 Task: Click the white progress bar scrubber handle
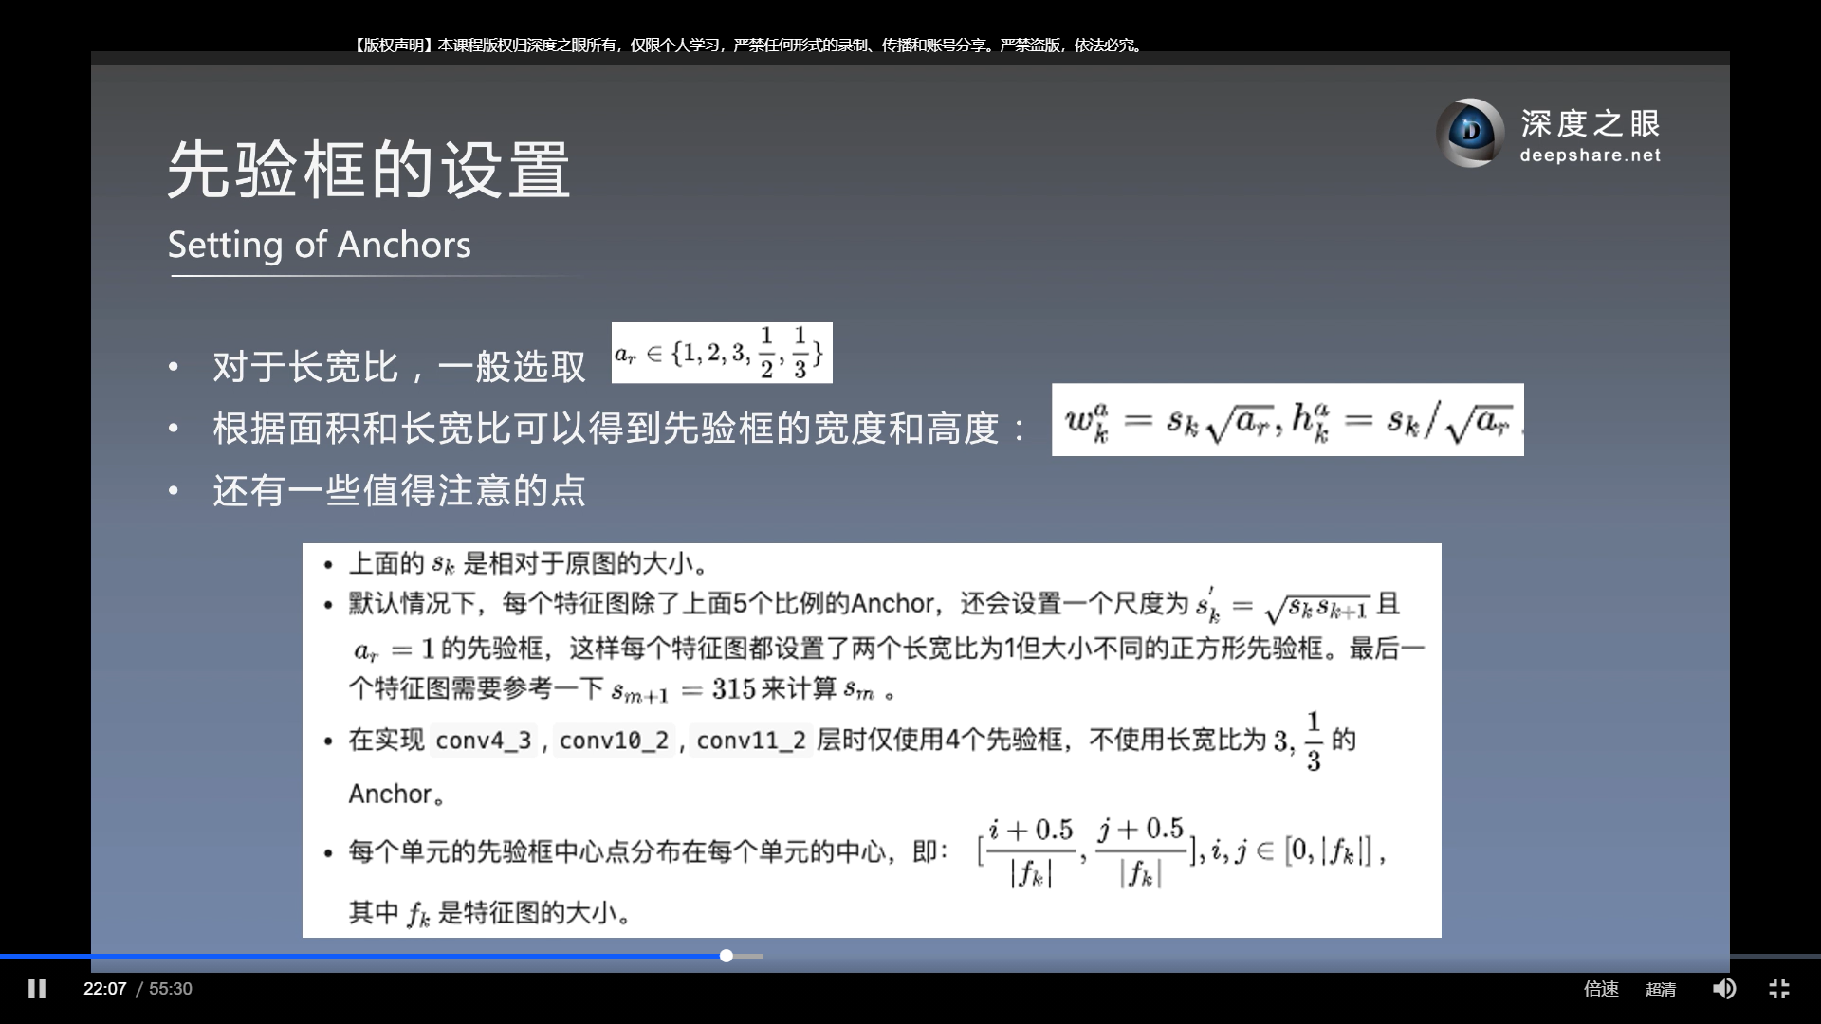727,956
